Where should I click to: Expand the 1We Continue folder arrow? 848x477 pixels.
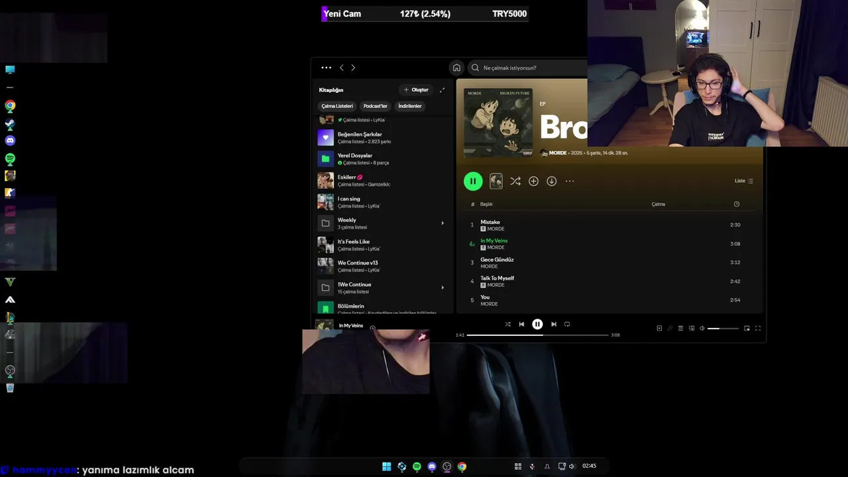[x=443, y=288]
